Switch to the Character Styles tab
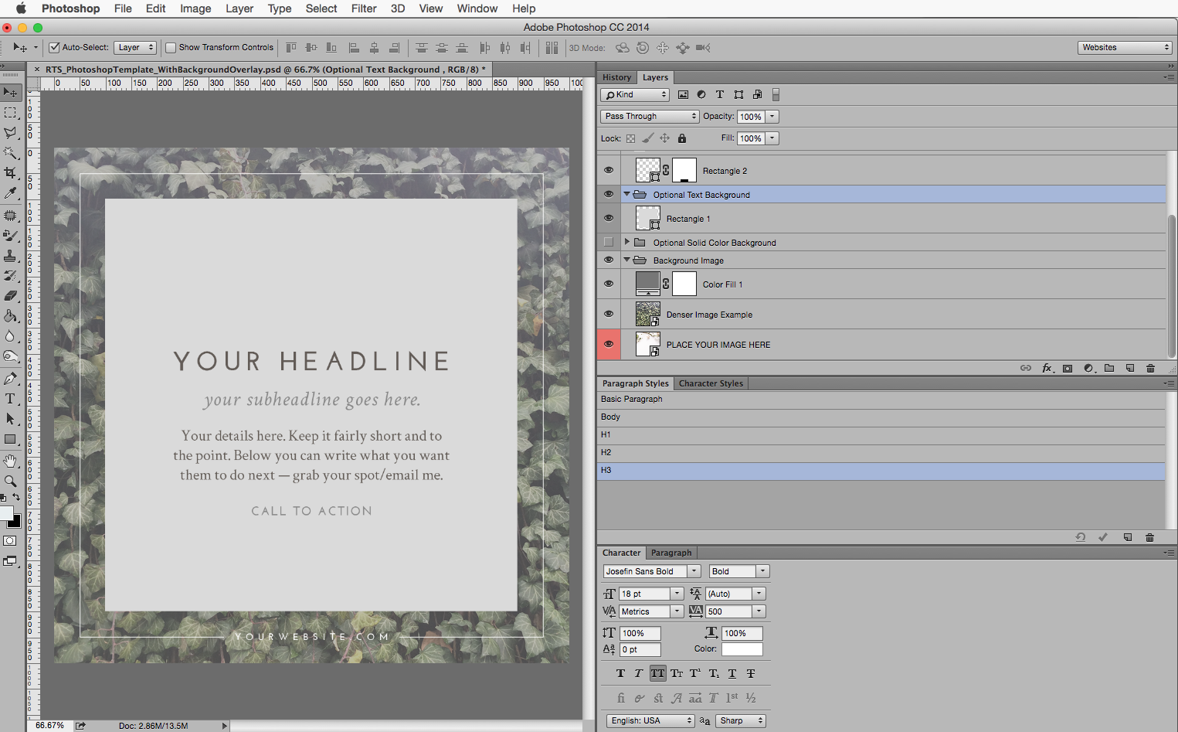The width and height of the screenshot is (1178, 732). pyautogui.click(x=711, y=383)
